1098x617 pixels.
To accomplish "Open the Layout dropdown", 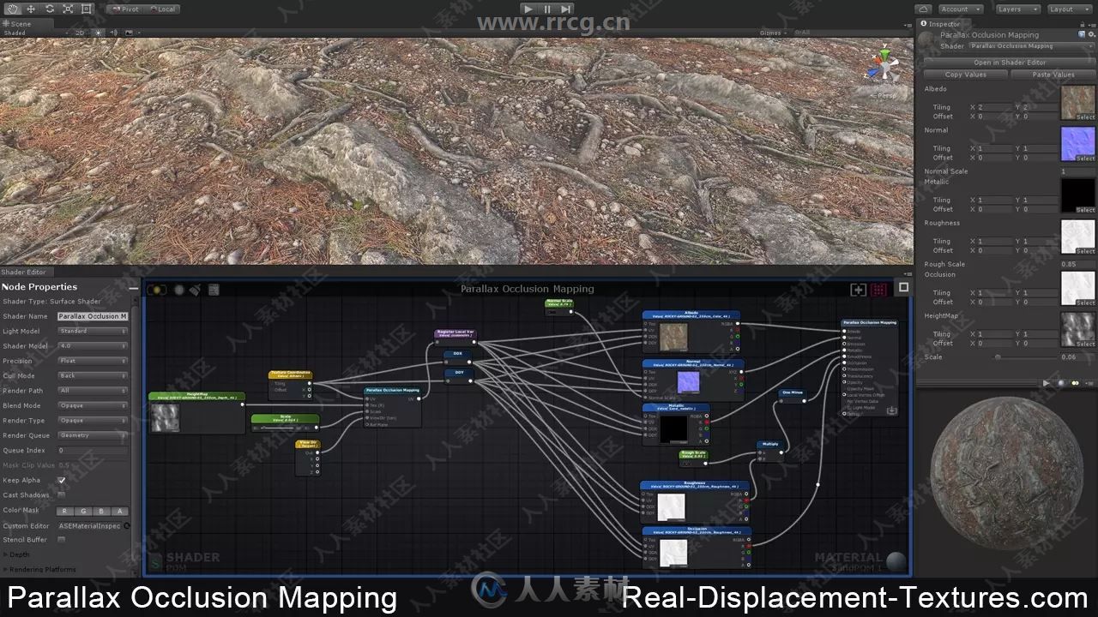I will pos(1068,9).
